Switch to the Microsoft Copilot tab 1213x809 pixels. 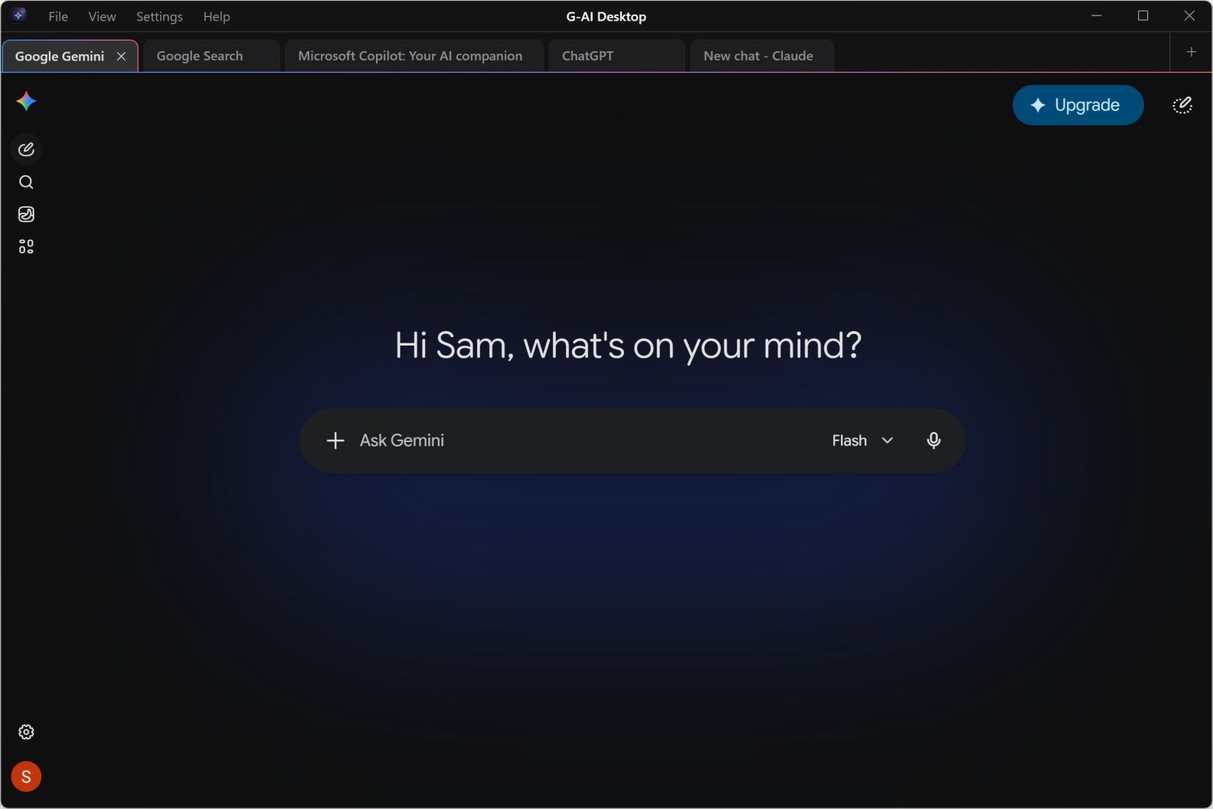(414, 56)
